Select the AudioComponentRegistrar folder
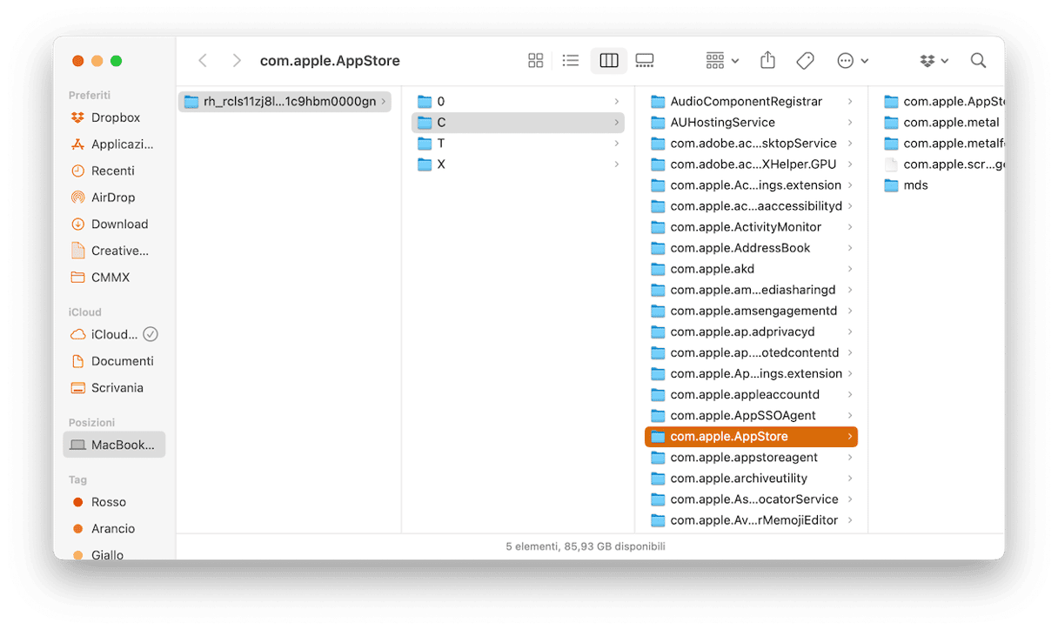 coord(751,101)
